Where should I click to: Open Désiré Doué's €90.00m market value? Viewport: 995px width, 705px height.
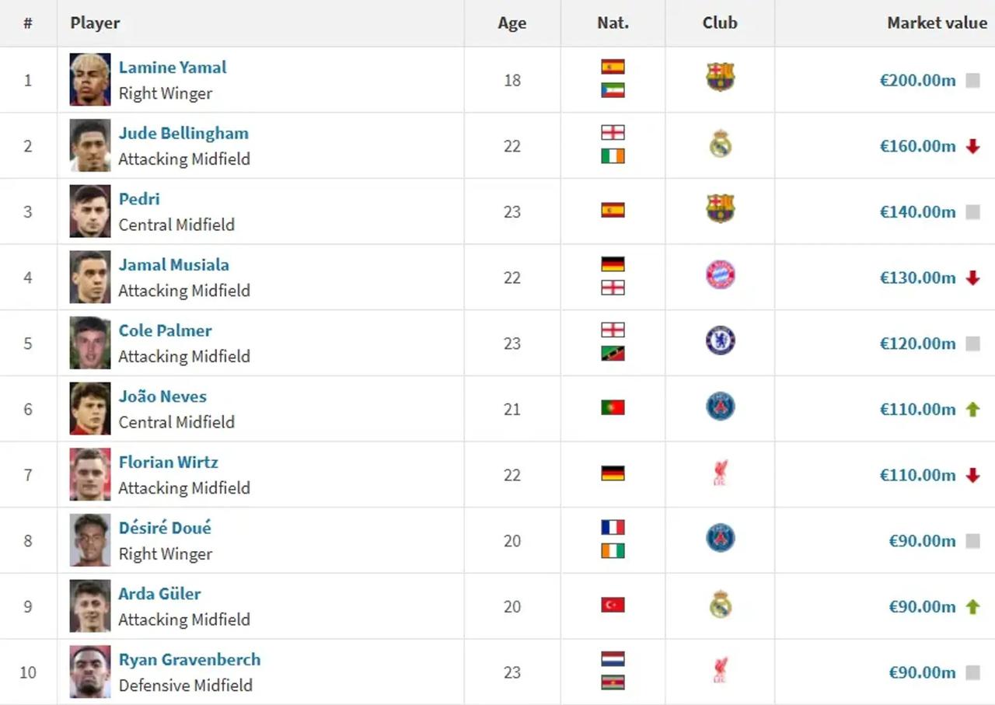pyautogui.click(x=922, y=541)
